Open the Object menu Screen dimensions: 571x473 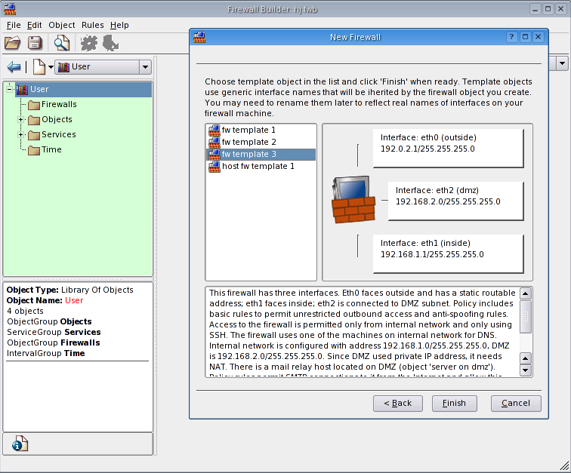(61, 25)
